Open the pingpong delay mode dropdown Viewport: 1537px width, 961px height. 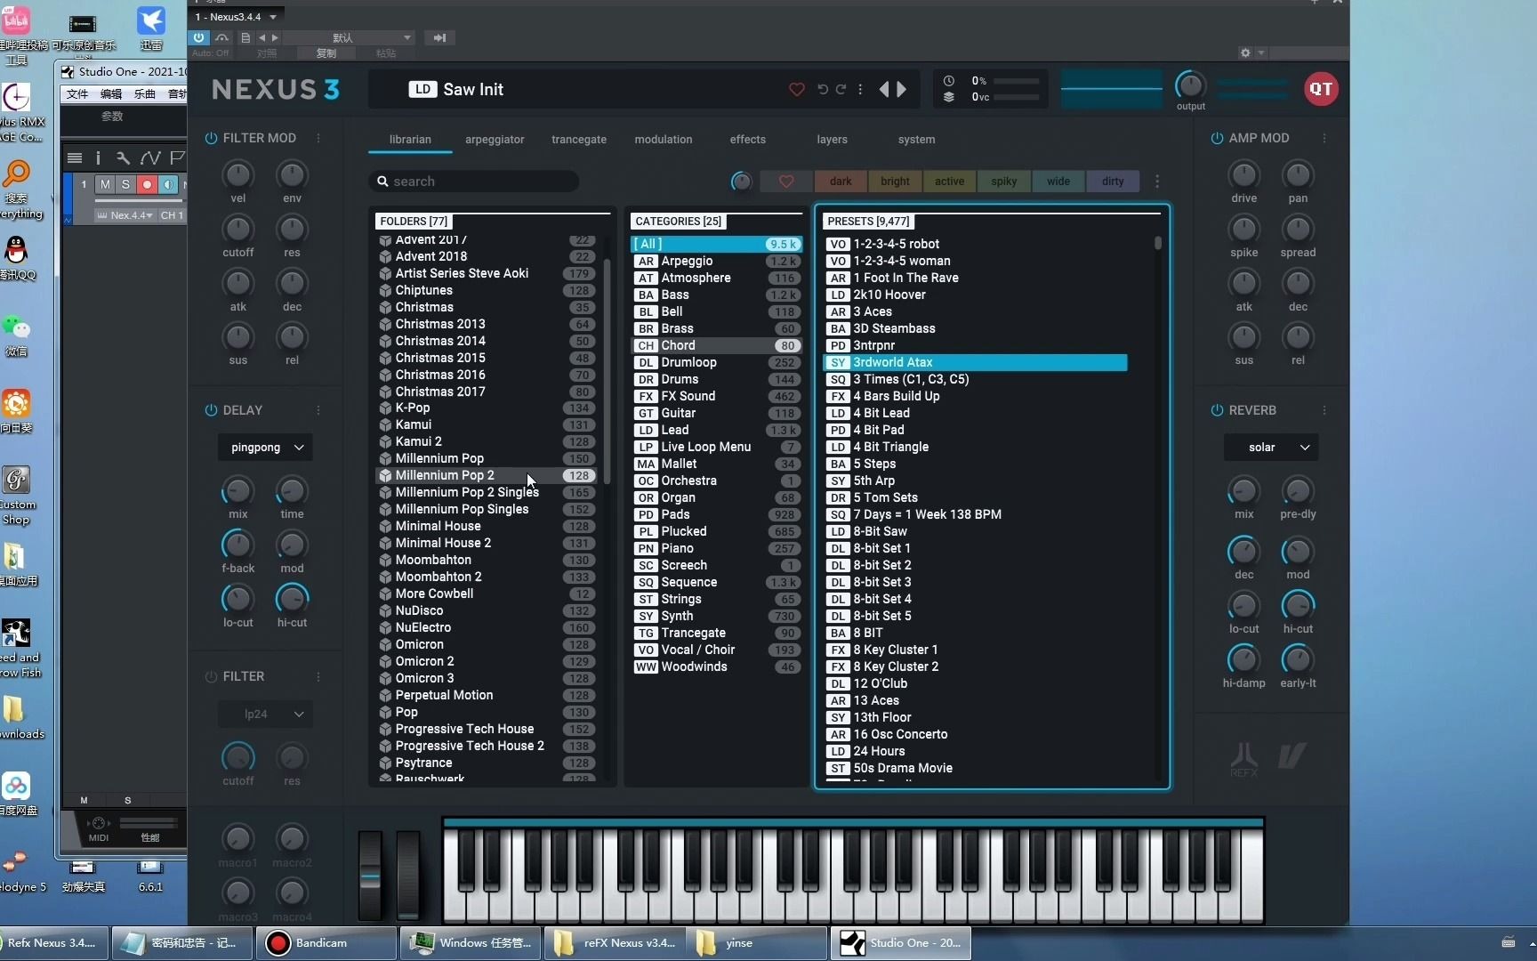click(x=264, y=447)
